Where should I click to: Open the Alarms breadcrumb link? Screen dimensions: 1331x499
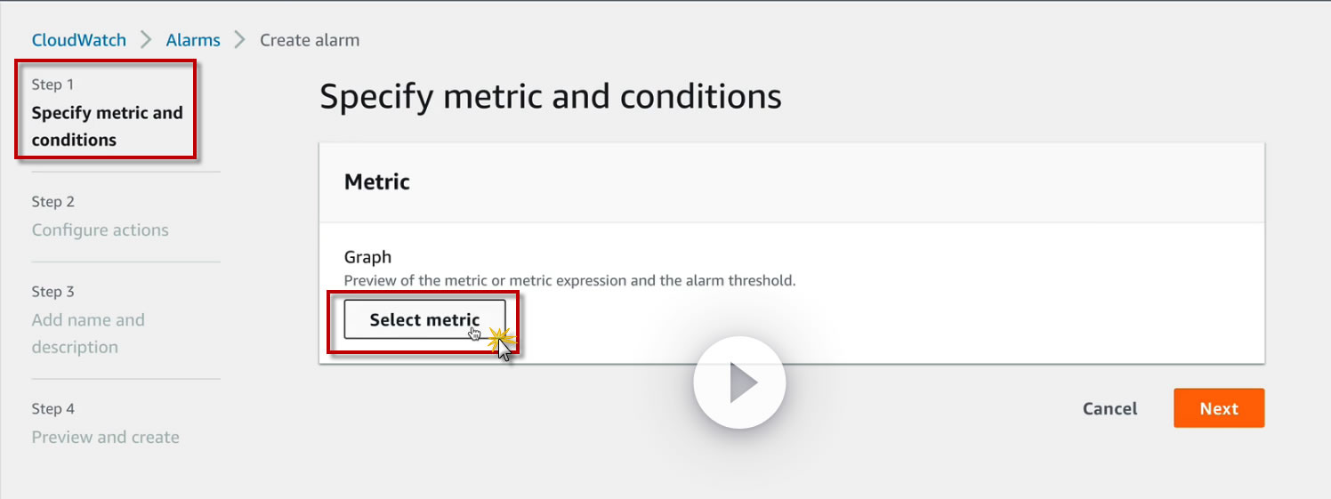coord(193,40)
